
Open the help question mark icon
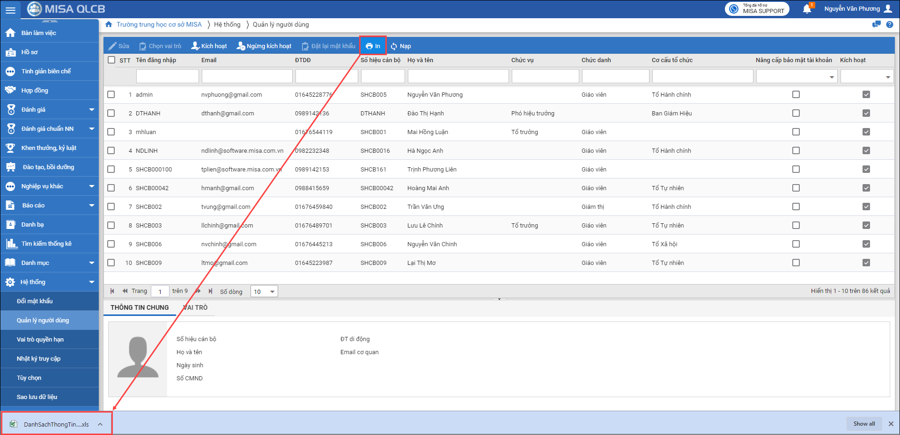tap(889, 25)
